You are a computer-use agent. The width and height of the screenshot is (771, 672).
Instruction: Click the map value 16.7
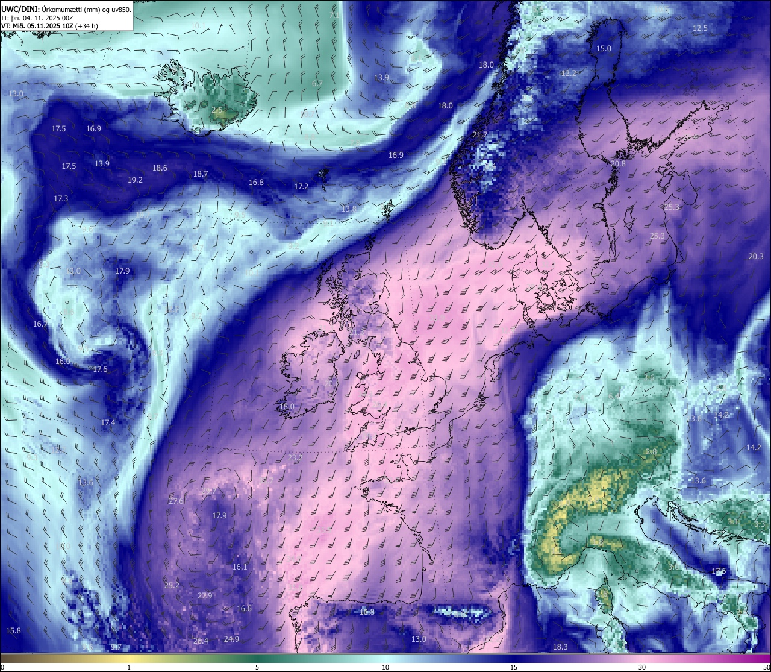40,324
